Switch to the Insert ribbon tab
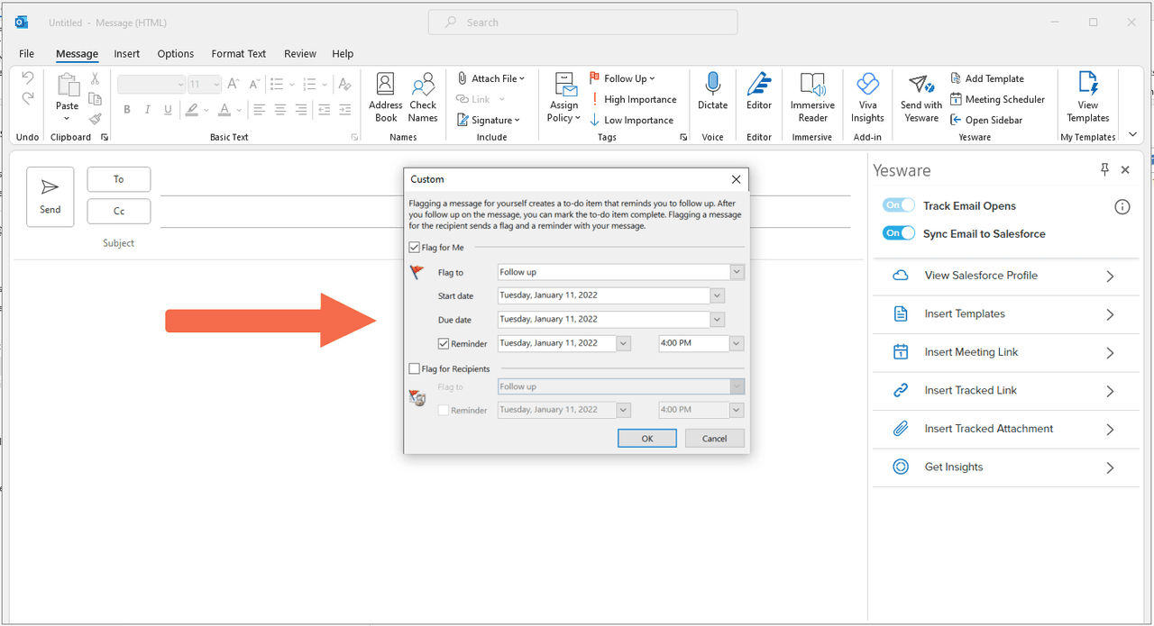The width and height of the screenshot is (1154, 626). pyautogui.click(x=127, y=54)
